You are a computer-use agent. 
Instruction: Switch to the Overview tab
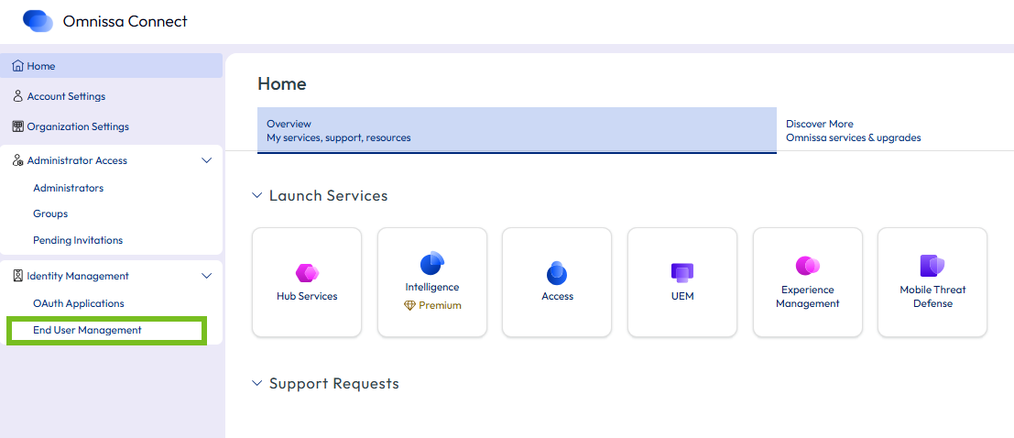[x=517, y=130]
